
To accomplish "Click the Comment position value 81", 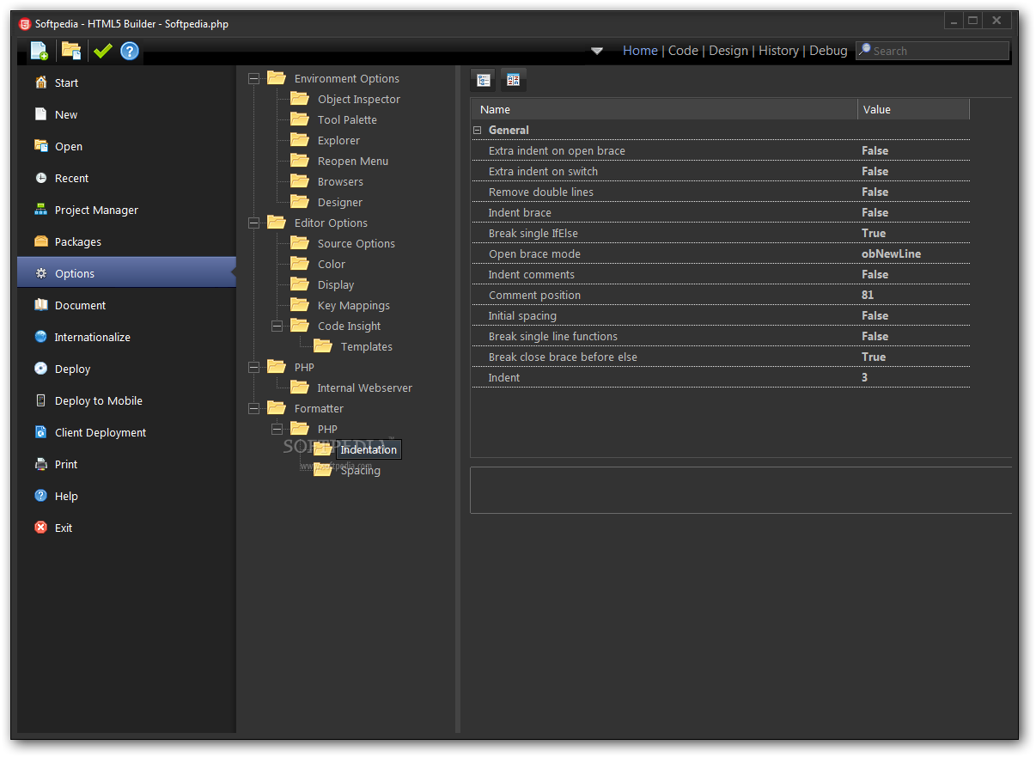I will (868, 295).
